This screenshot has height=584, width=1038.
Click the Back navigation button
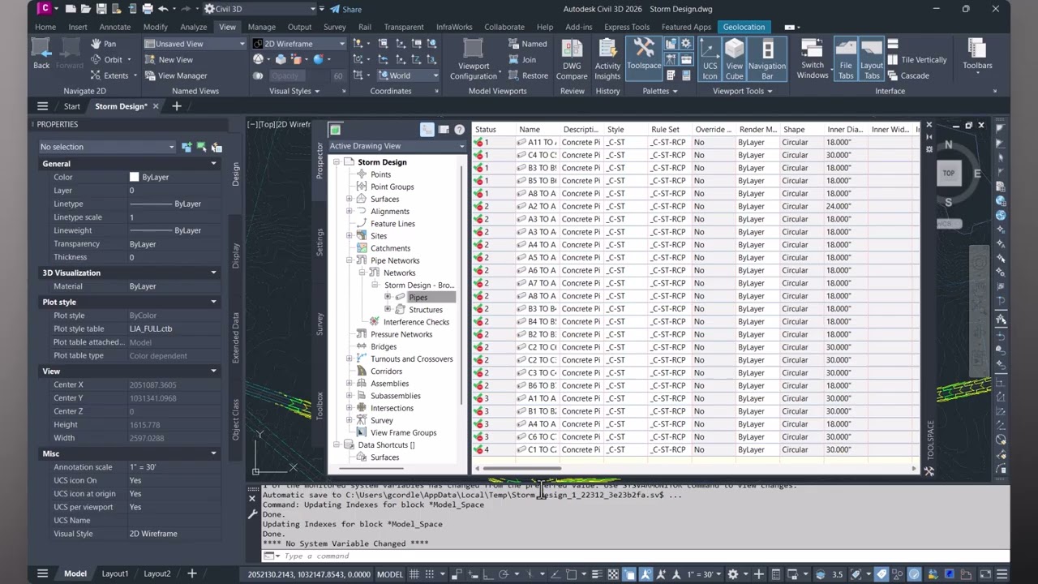pyautogui.click(x=41, y=54)
